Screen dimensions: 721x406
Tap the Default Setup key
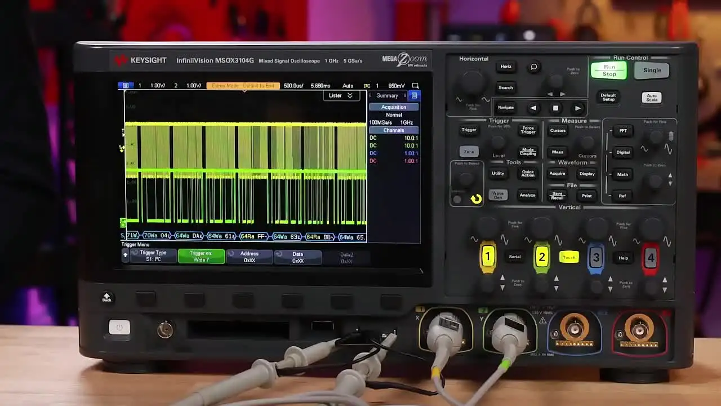pos(608,97)
